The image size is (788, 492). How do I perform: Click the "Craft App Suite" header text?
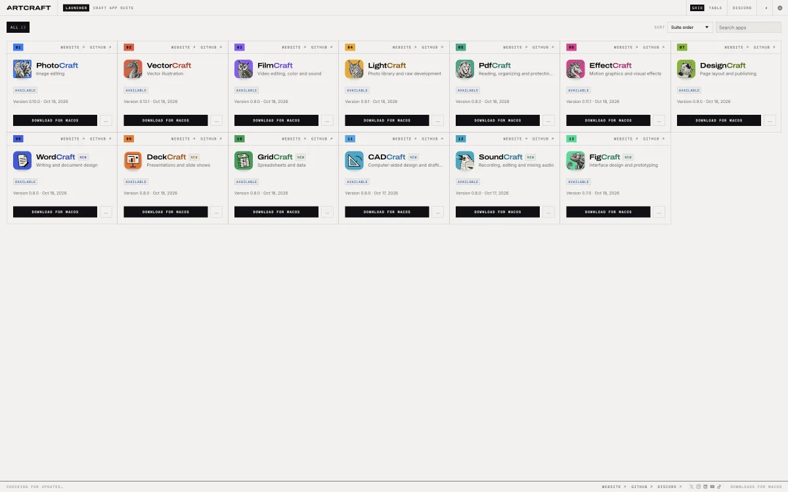coord(113,8)
